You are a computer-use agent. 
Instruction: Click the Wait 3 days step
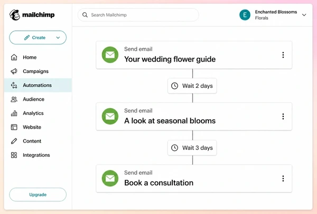(x=192, y=148)
